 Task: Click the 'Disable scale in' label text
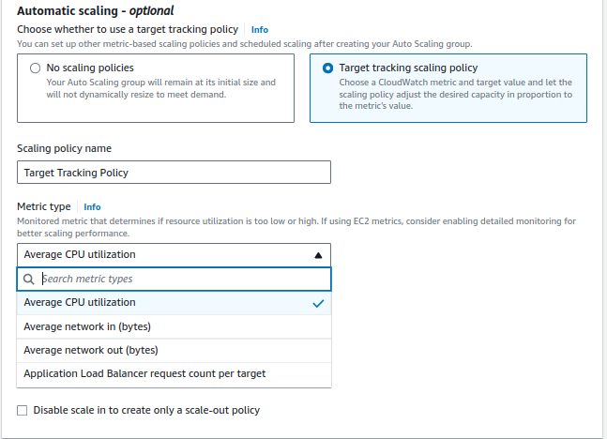(146, 410)
